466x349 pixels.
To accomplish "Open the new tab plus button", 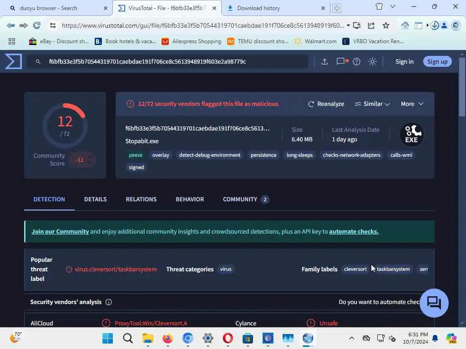I will click(x=337, y=8).
